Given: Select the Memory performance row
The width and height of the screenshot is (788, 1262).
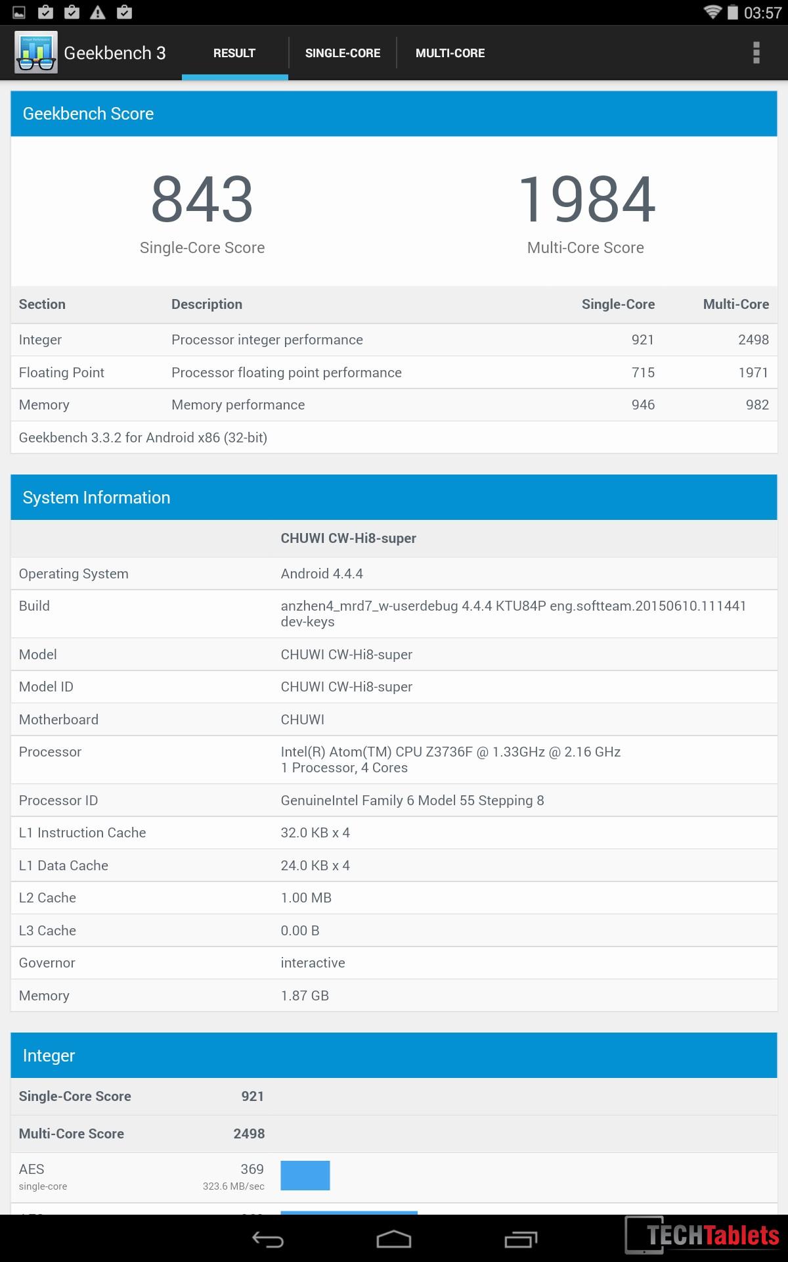Looking at the screenshot, I should [394, 405].
